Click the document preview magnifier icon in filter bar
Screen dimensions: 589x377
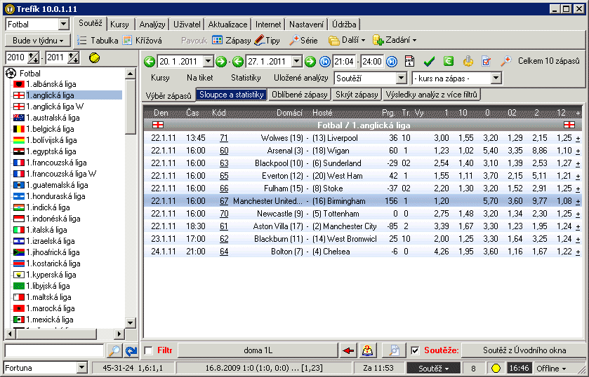pos(394,351)
